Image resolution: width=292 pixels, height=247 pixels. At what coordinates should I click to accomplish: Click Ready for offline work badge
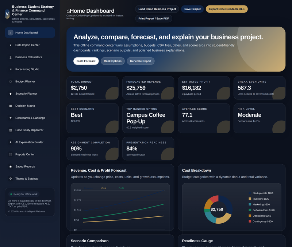(x=24, y=194)
